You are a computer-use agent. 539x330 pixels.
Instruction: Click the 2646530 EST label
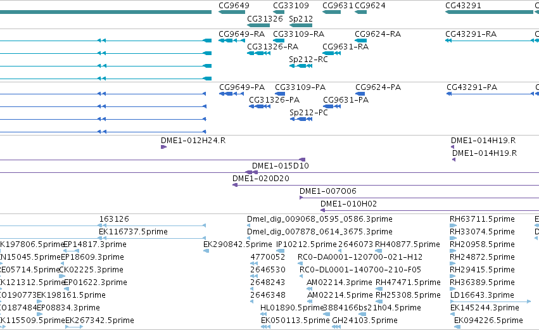point(268,270)
